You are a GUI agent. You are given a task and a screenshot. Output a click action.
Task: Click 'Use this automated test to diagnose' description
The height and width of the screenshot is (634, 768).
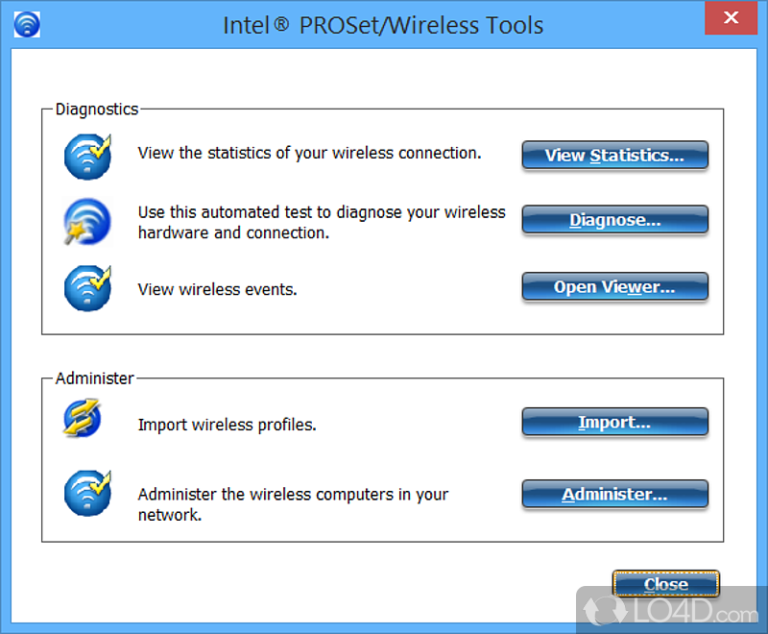322,223
